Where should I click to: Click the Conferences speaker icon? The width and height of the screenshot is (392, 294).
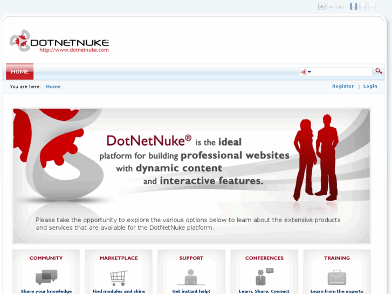[x=264, y=277]
